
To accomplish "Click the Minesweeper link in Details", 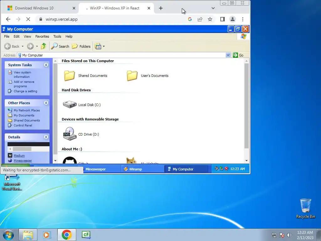I will pyautogui.click(x=23, y=161).
